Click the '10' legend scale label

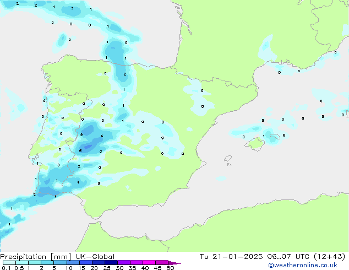click(69, 268)
